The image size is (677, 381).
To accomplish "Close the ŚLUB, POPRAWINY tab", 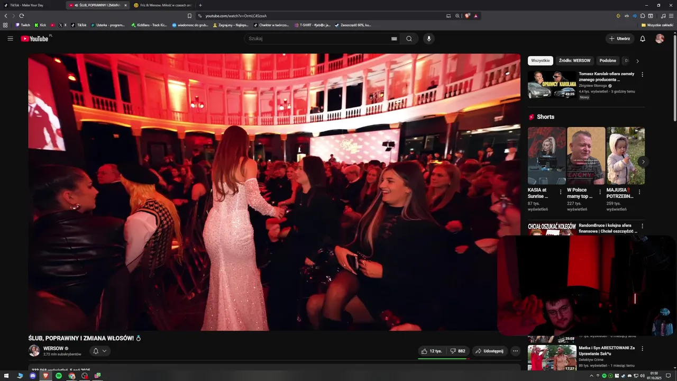I will (125, 5).
